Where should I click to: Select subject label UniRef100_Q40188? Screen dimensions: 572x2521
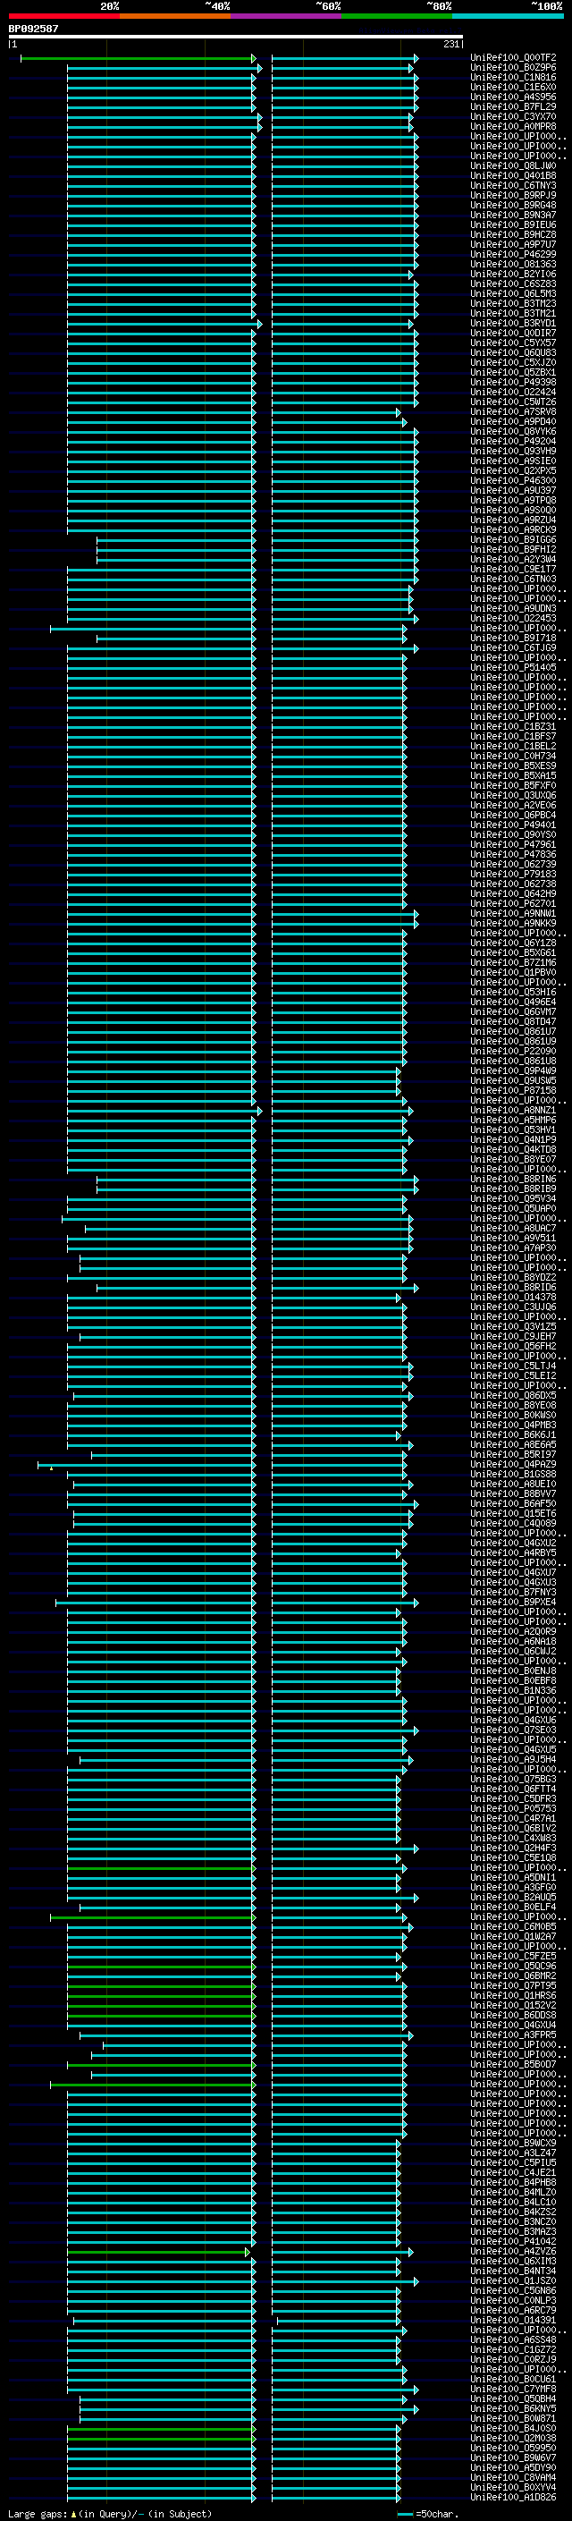pyautogui.click(x=513, y=176)
